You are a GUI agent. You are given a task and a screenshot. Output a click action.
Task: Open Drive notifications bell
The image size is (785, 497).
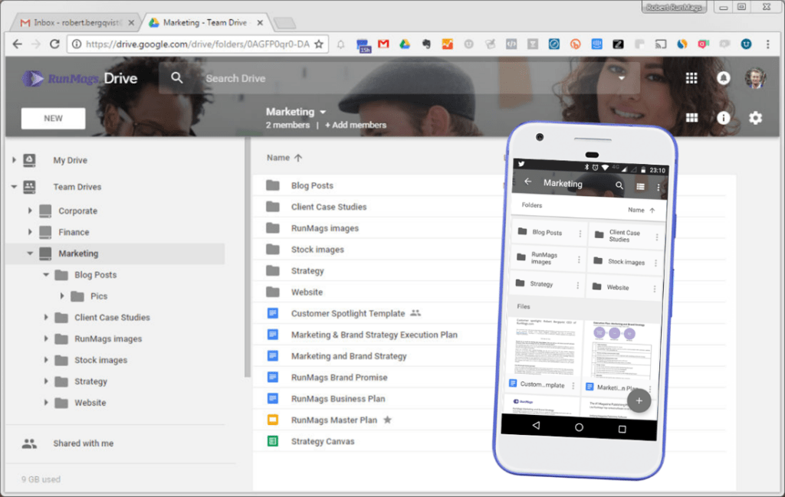[x=723, y=78]
